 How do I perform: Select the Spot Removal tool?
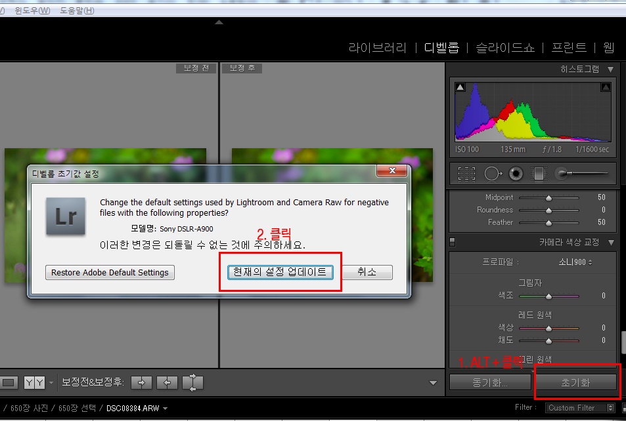493,173
